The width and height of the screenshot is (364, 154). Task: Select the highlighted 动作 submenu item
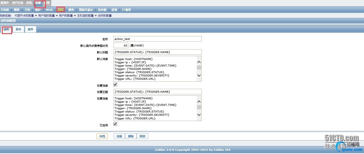(x=61, y=10)
